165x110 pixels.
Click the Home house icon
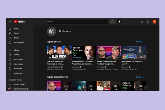point(10,29)
